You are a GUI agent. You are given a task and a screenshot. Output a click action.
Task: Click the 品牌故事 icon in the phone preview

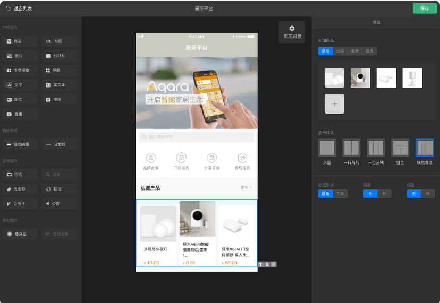(x=151, y=161)
